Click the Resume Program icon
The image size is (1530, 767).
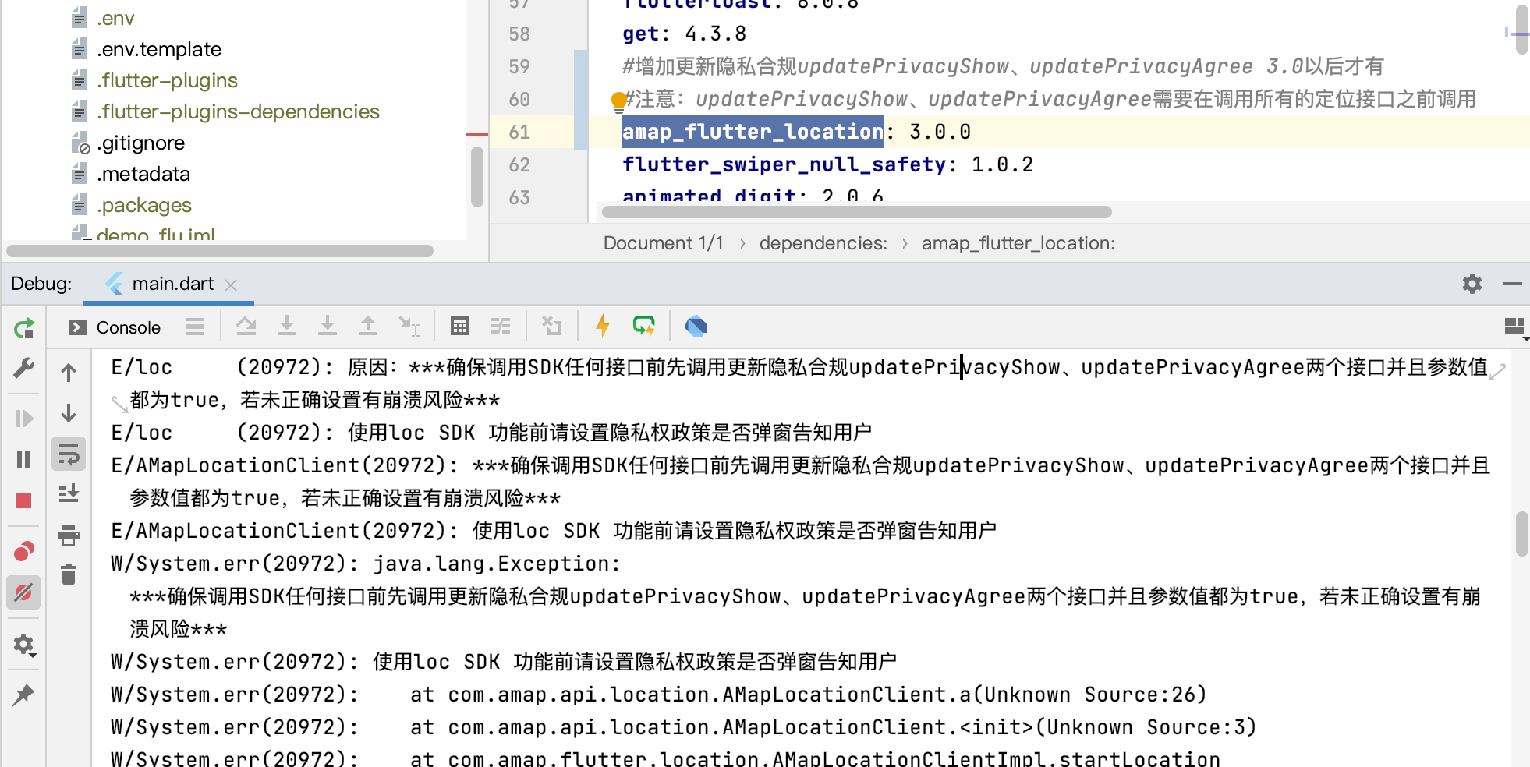(24, 419)
